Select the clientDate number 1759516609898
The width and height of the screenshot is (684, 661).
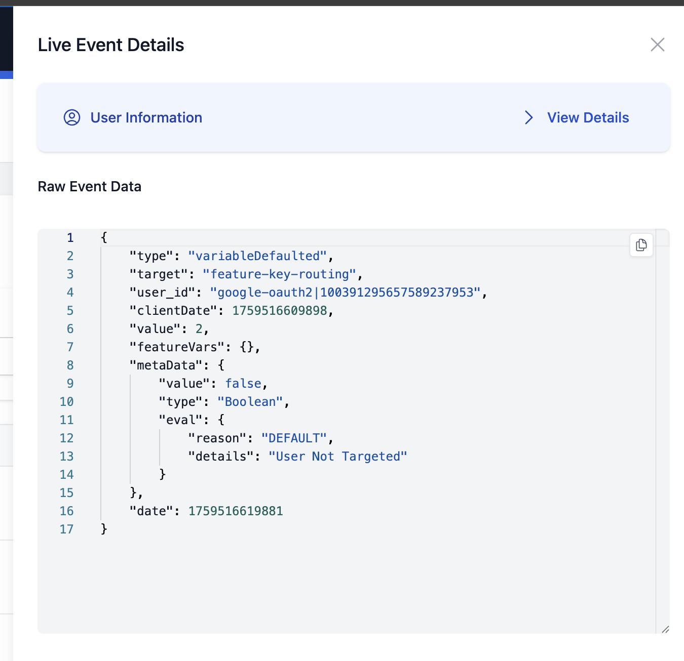click(x=279, y=311)
